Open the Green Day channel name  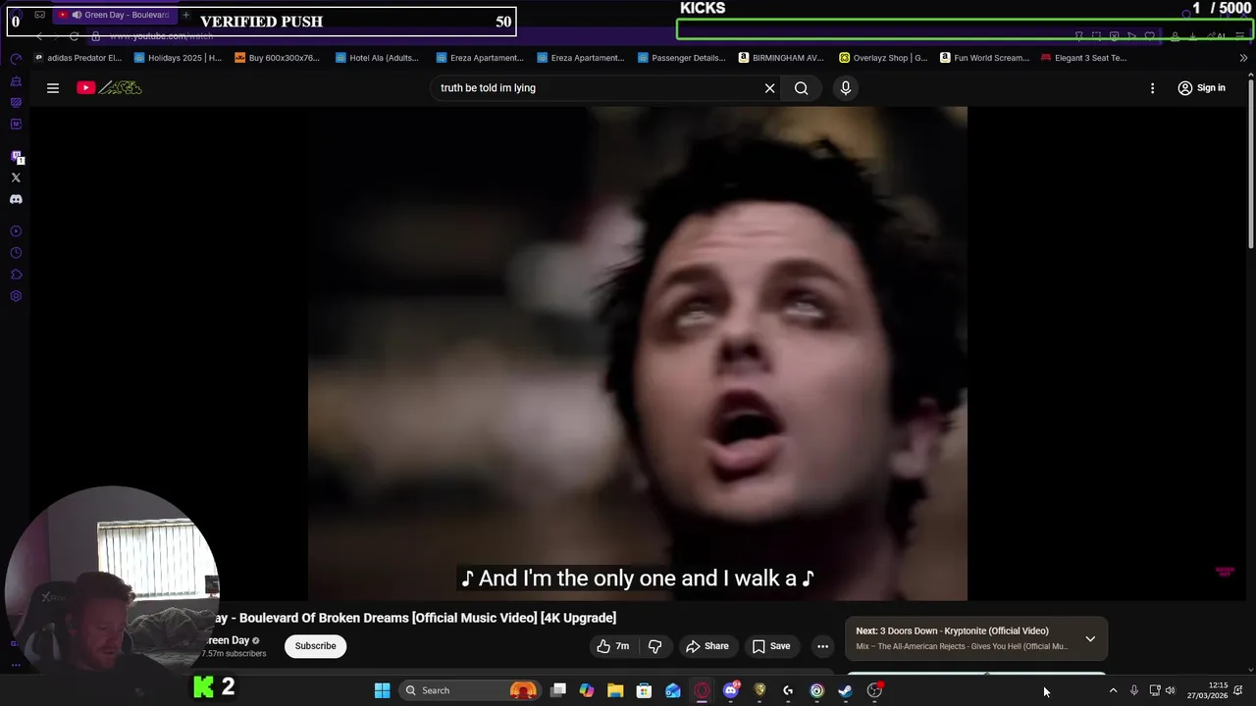229,640
